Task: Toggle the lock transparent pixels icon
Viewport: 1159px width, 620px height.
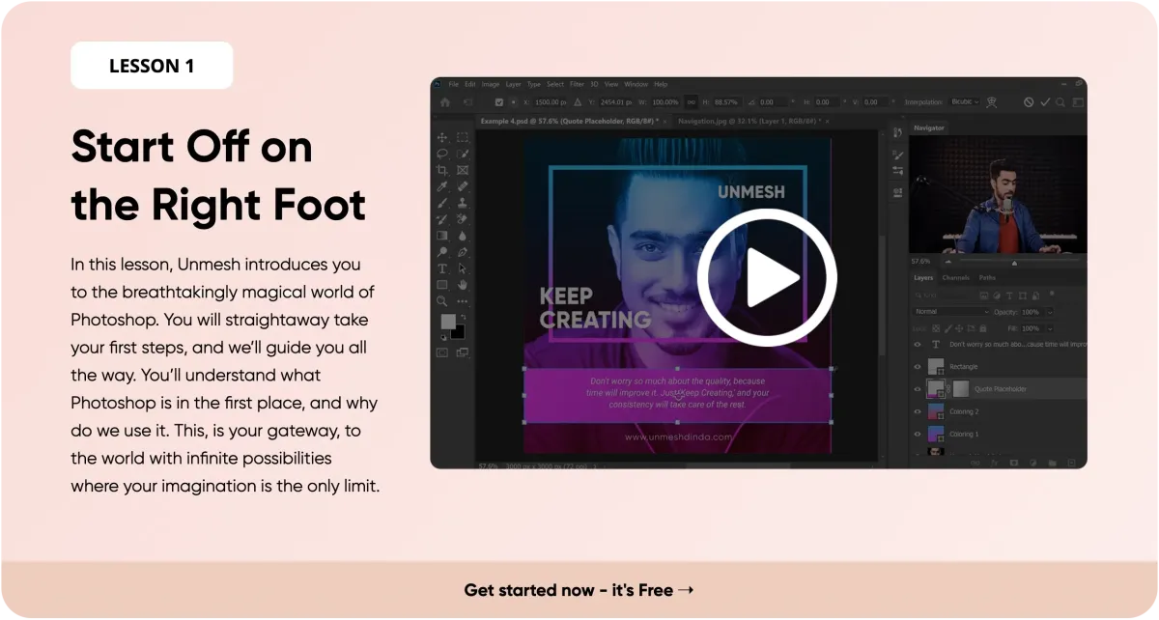Action: 934,328
